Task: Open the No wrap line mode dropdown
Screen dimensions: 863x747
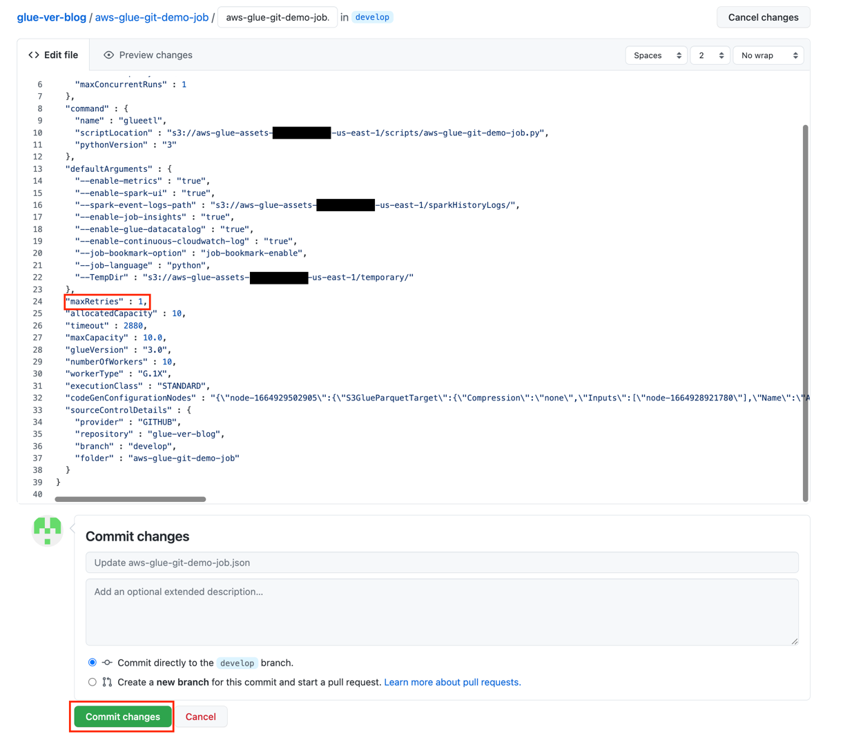Action: tap(768, 55)
